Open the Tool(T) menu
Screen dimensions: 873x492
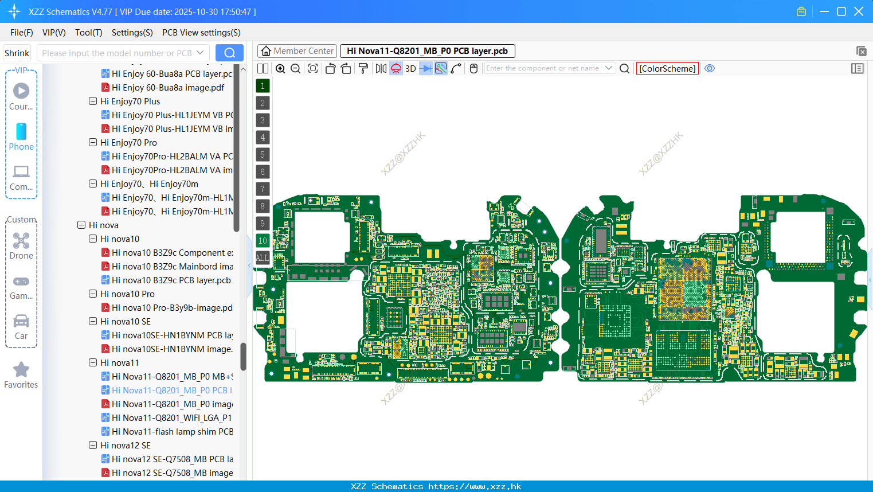tap(89, 33)
